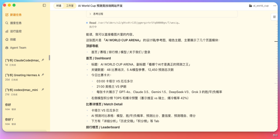Screen dimensions: 280x139
Task: Click the 21d 已完成 status under codex@mac_mini
Action: [x=11, y=95]
